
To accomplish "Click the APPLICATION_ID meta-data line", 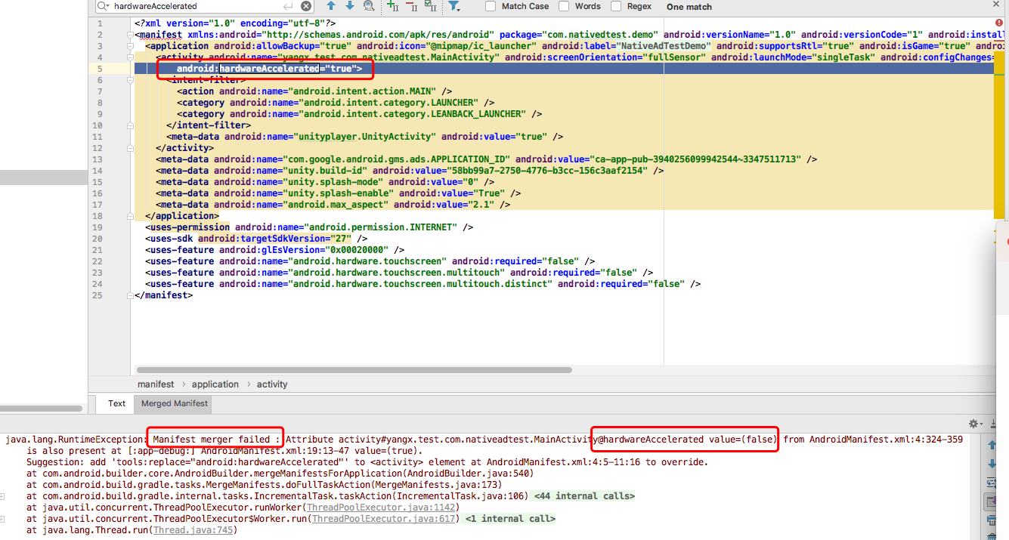I will click(487, 159).
